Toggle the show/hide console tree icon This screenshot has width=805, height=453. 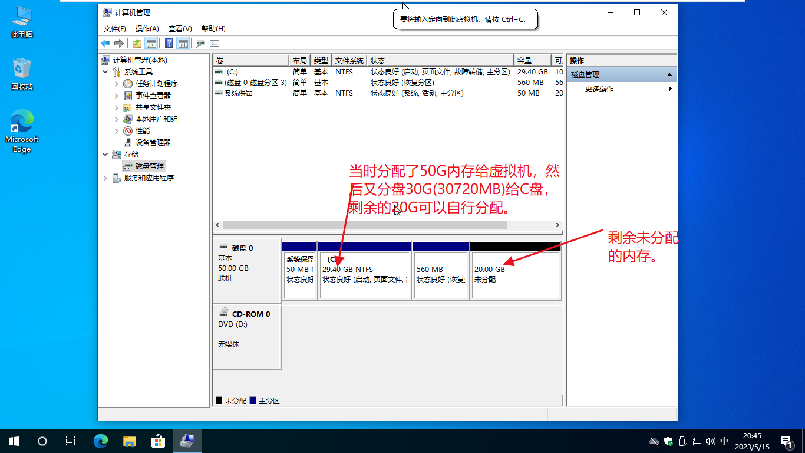151,43
